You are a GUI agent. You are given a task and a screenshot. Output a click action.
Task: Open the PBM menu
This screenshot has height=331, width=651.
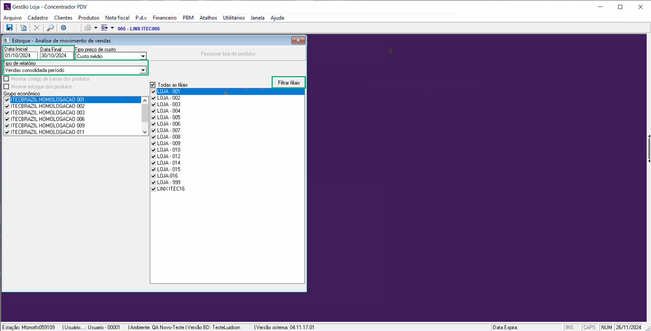(x=188, y=18)
